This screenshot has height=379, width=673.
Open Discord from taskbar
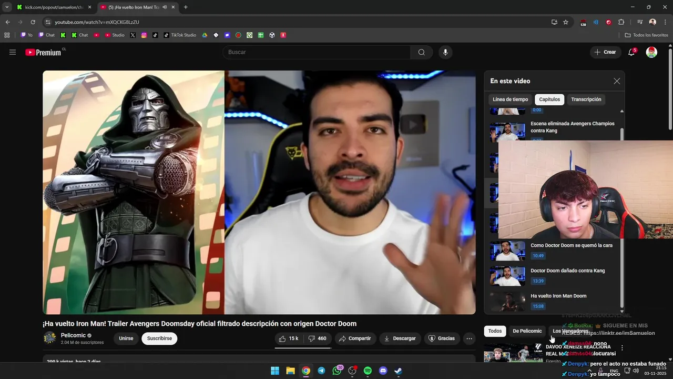pyautogui.click(x=383, y=371)
